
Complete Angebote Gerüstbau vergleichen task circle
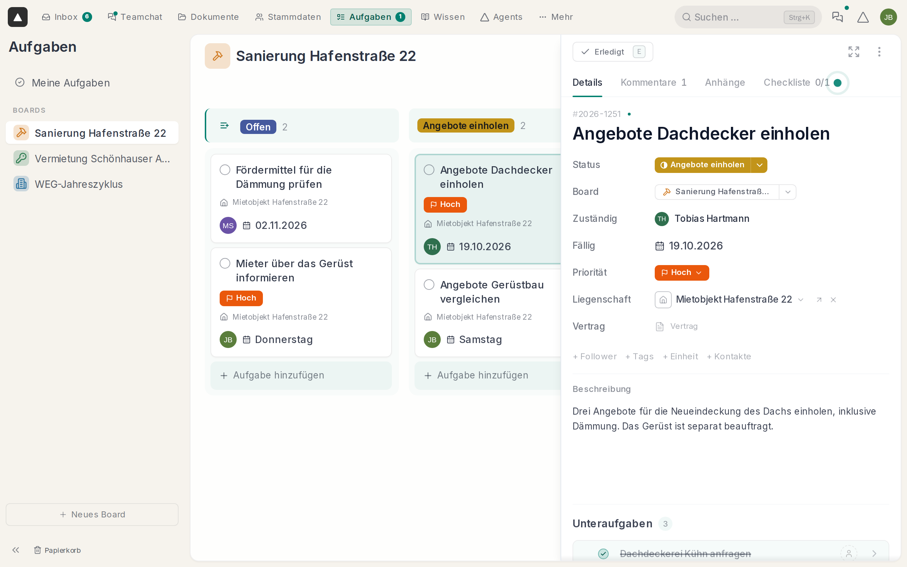coord(429,285)
